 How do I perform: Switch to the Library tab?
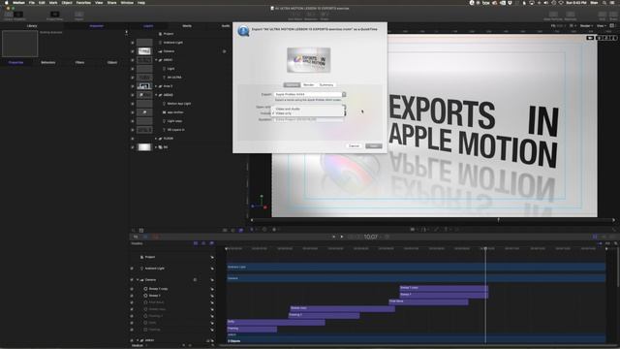coord(32,26)
